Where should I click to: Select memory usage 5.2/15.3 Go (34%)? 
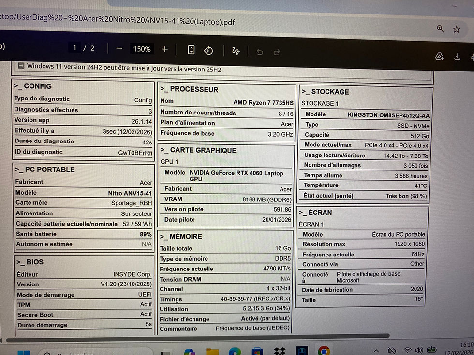267,308
